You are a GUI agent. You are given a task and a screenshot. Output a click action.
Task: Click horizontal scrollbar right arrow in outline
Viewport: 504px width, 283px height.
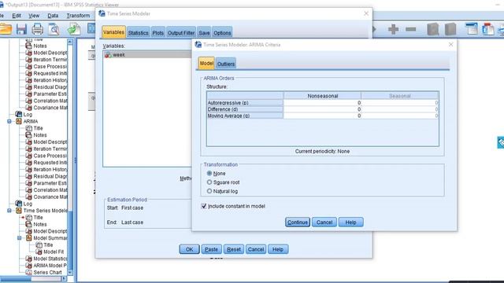coord(64,278)
